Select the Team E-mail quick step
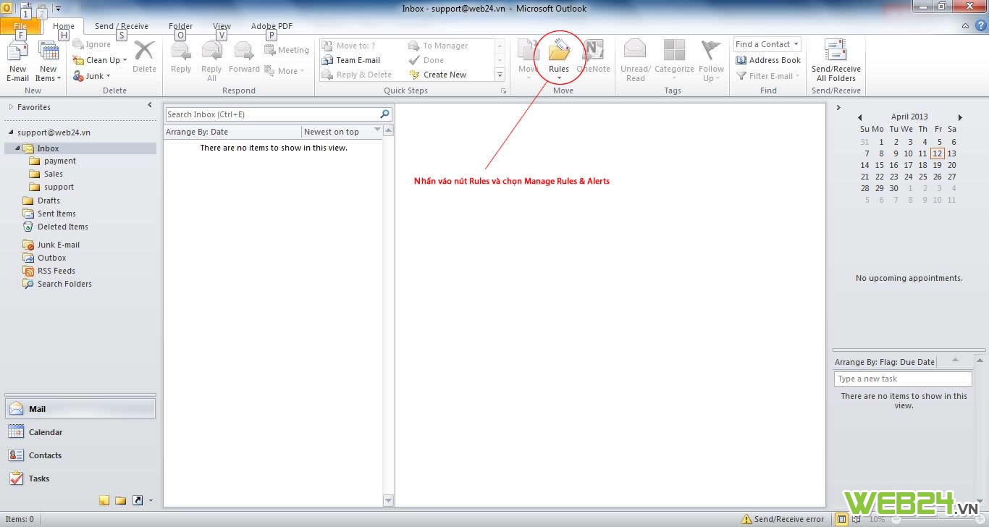Viewport: 989px width, 527px height. pos(358,60)
